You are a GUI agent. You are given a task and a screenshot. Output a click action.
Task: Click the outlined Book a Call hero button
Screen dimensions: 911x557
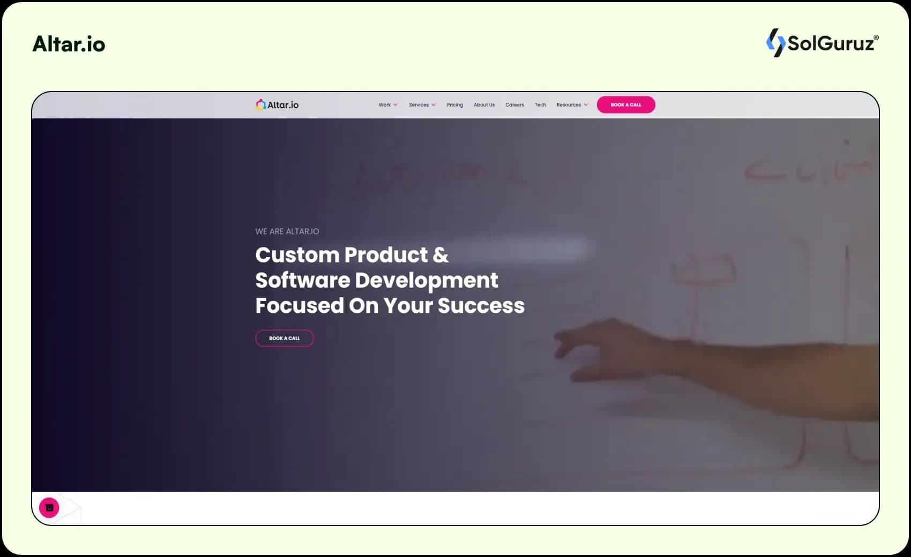(x=285, y=338)
